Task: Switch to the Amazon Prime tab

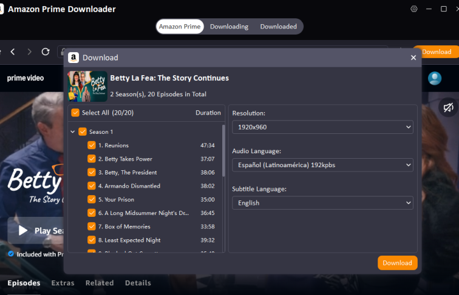Action: 180,27
